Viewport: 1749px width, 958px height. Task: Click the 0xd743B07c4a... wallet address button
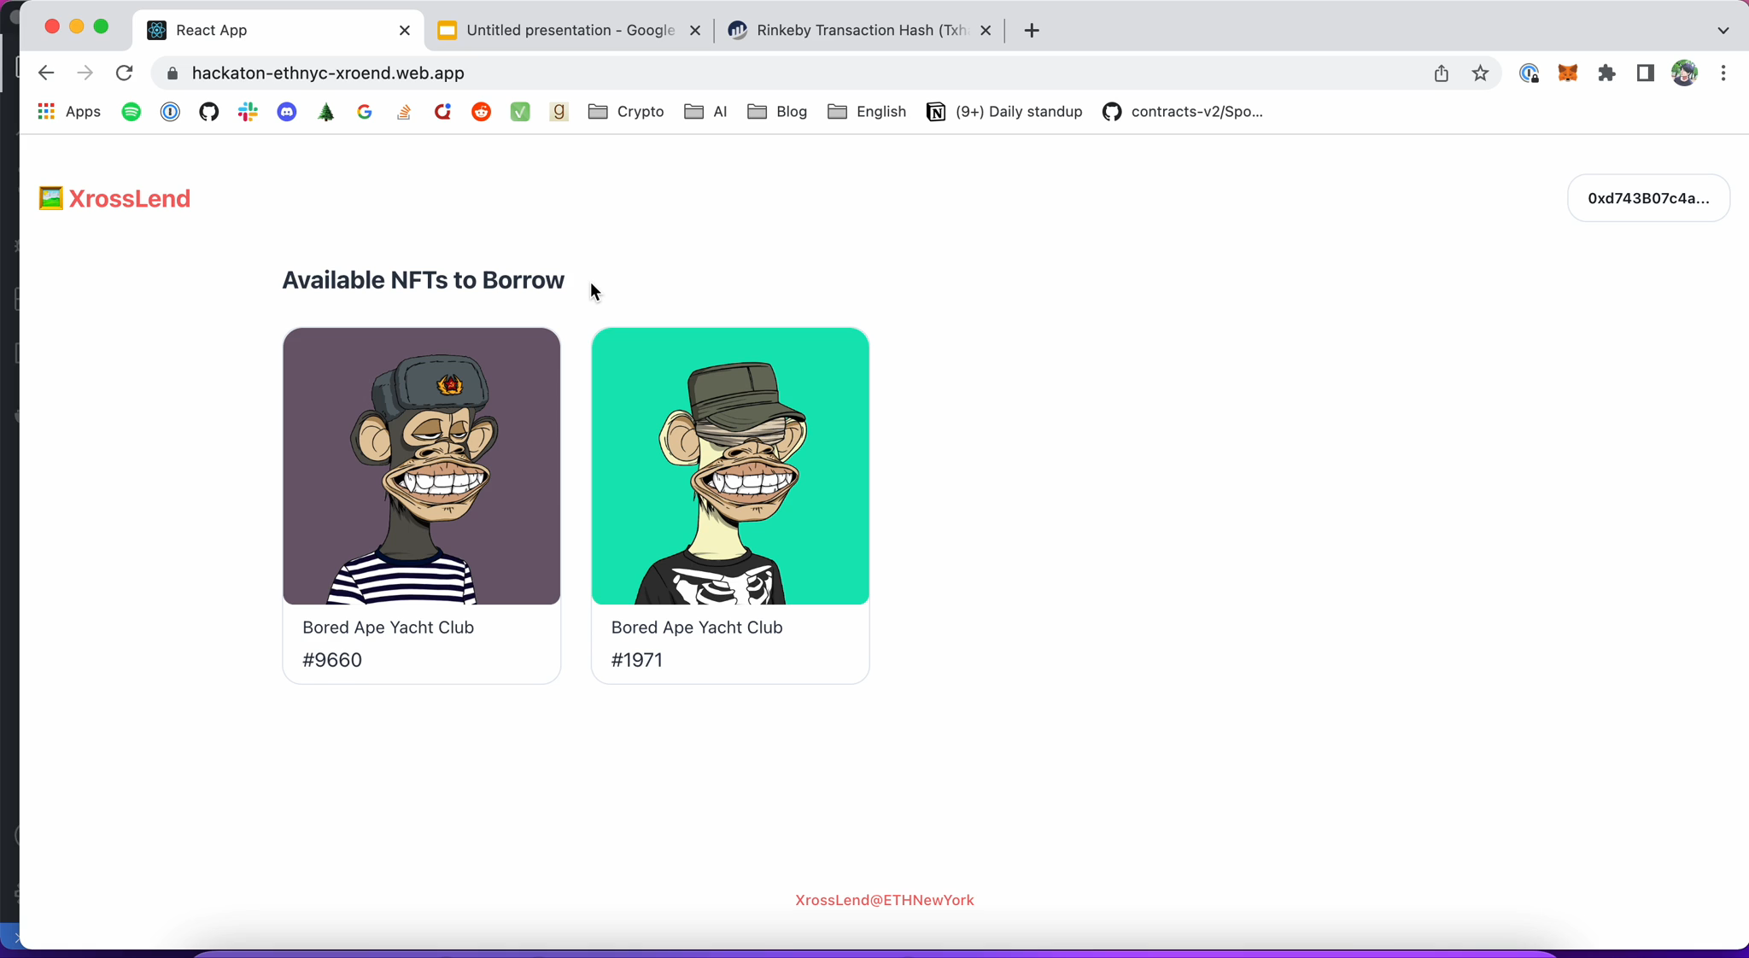[1648, 198]
